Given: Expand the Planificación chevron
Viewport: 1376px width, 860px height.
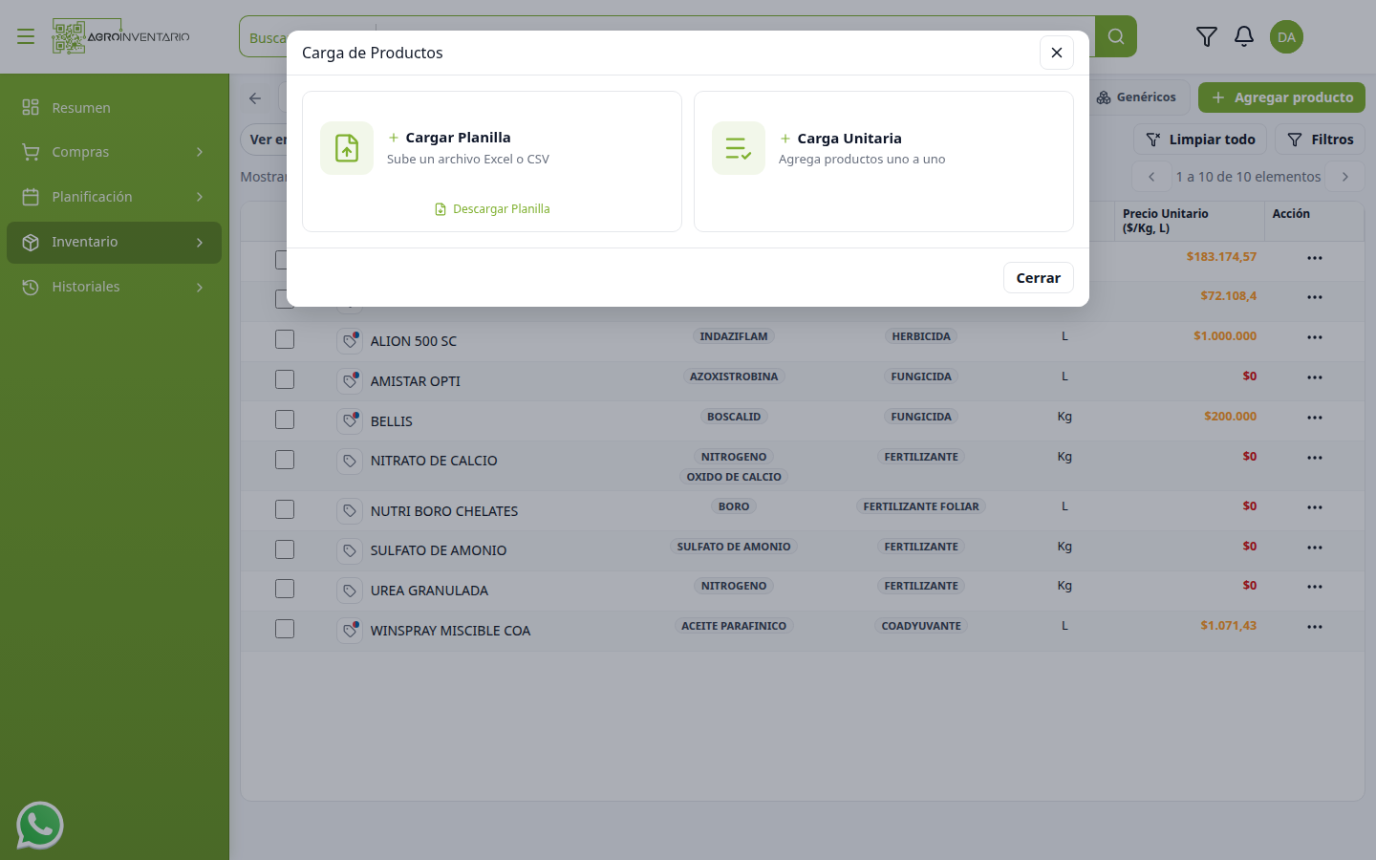Looking at the screenshot, I should point(200,197).
